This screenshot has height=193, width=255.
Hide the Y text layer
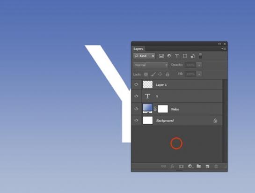[x=136, y=96]
